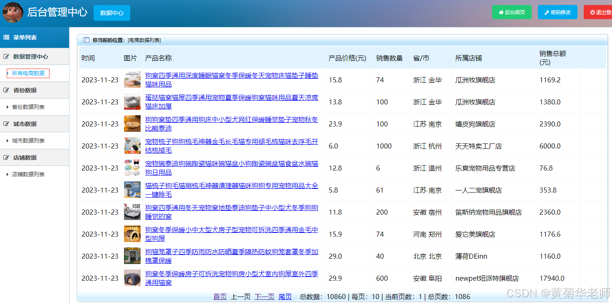The height and width of the screenshot is (304, 612).
Task: Click the 产品价格(元) column header
Action: click(347, 58)
